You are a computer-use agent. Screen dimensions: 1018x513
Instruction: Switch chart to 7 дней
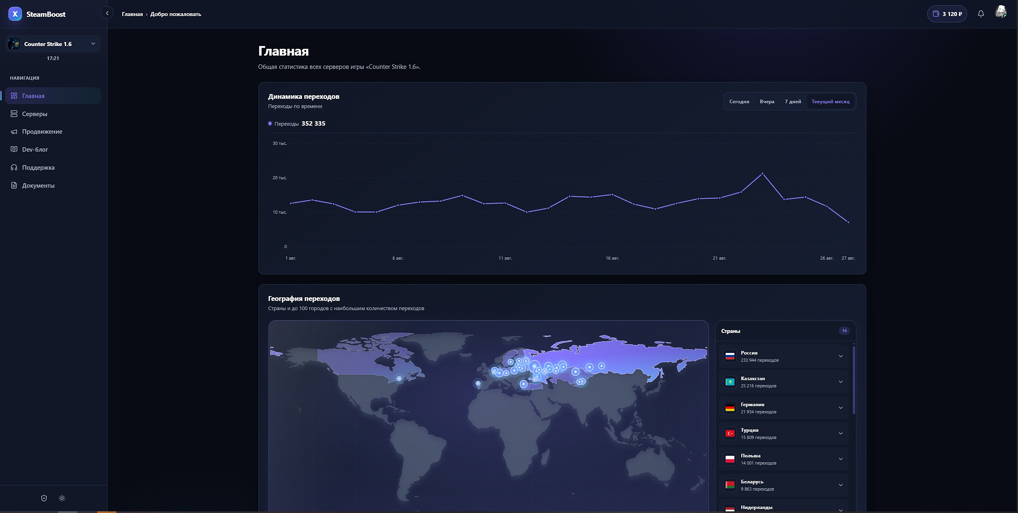coord(793,102)
